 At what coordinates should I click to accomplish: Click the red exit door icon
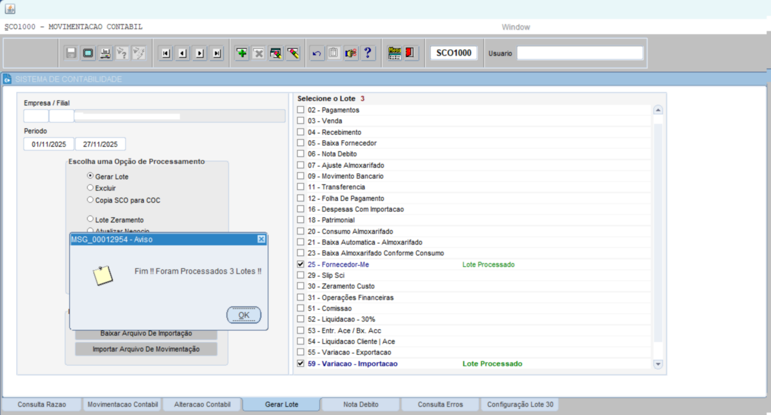point(410,53)
